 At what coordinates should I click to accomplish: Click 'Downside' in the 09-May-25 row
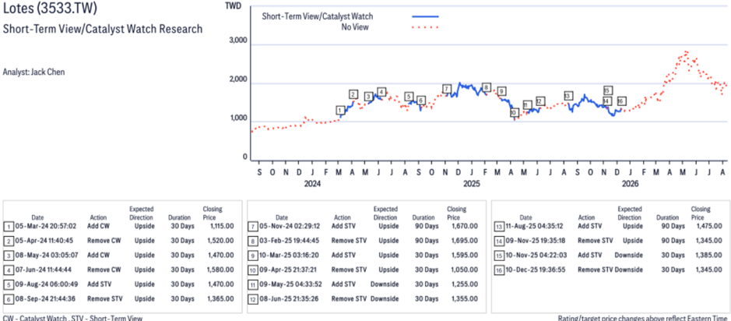(385, 284)
